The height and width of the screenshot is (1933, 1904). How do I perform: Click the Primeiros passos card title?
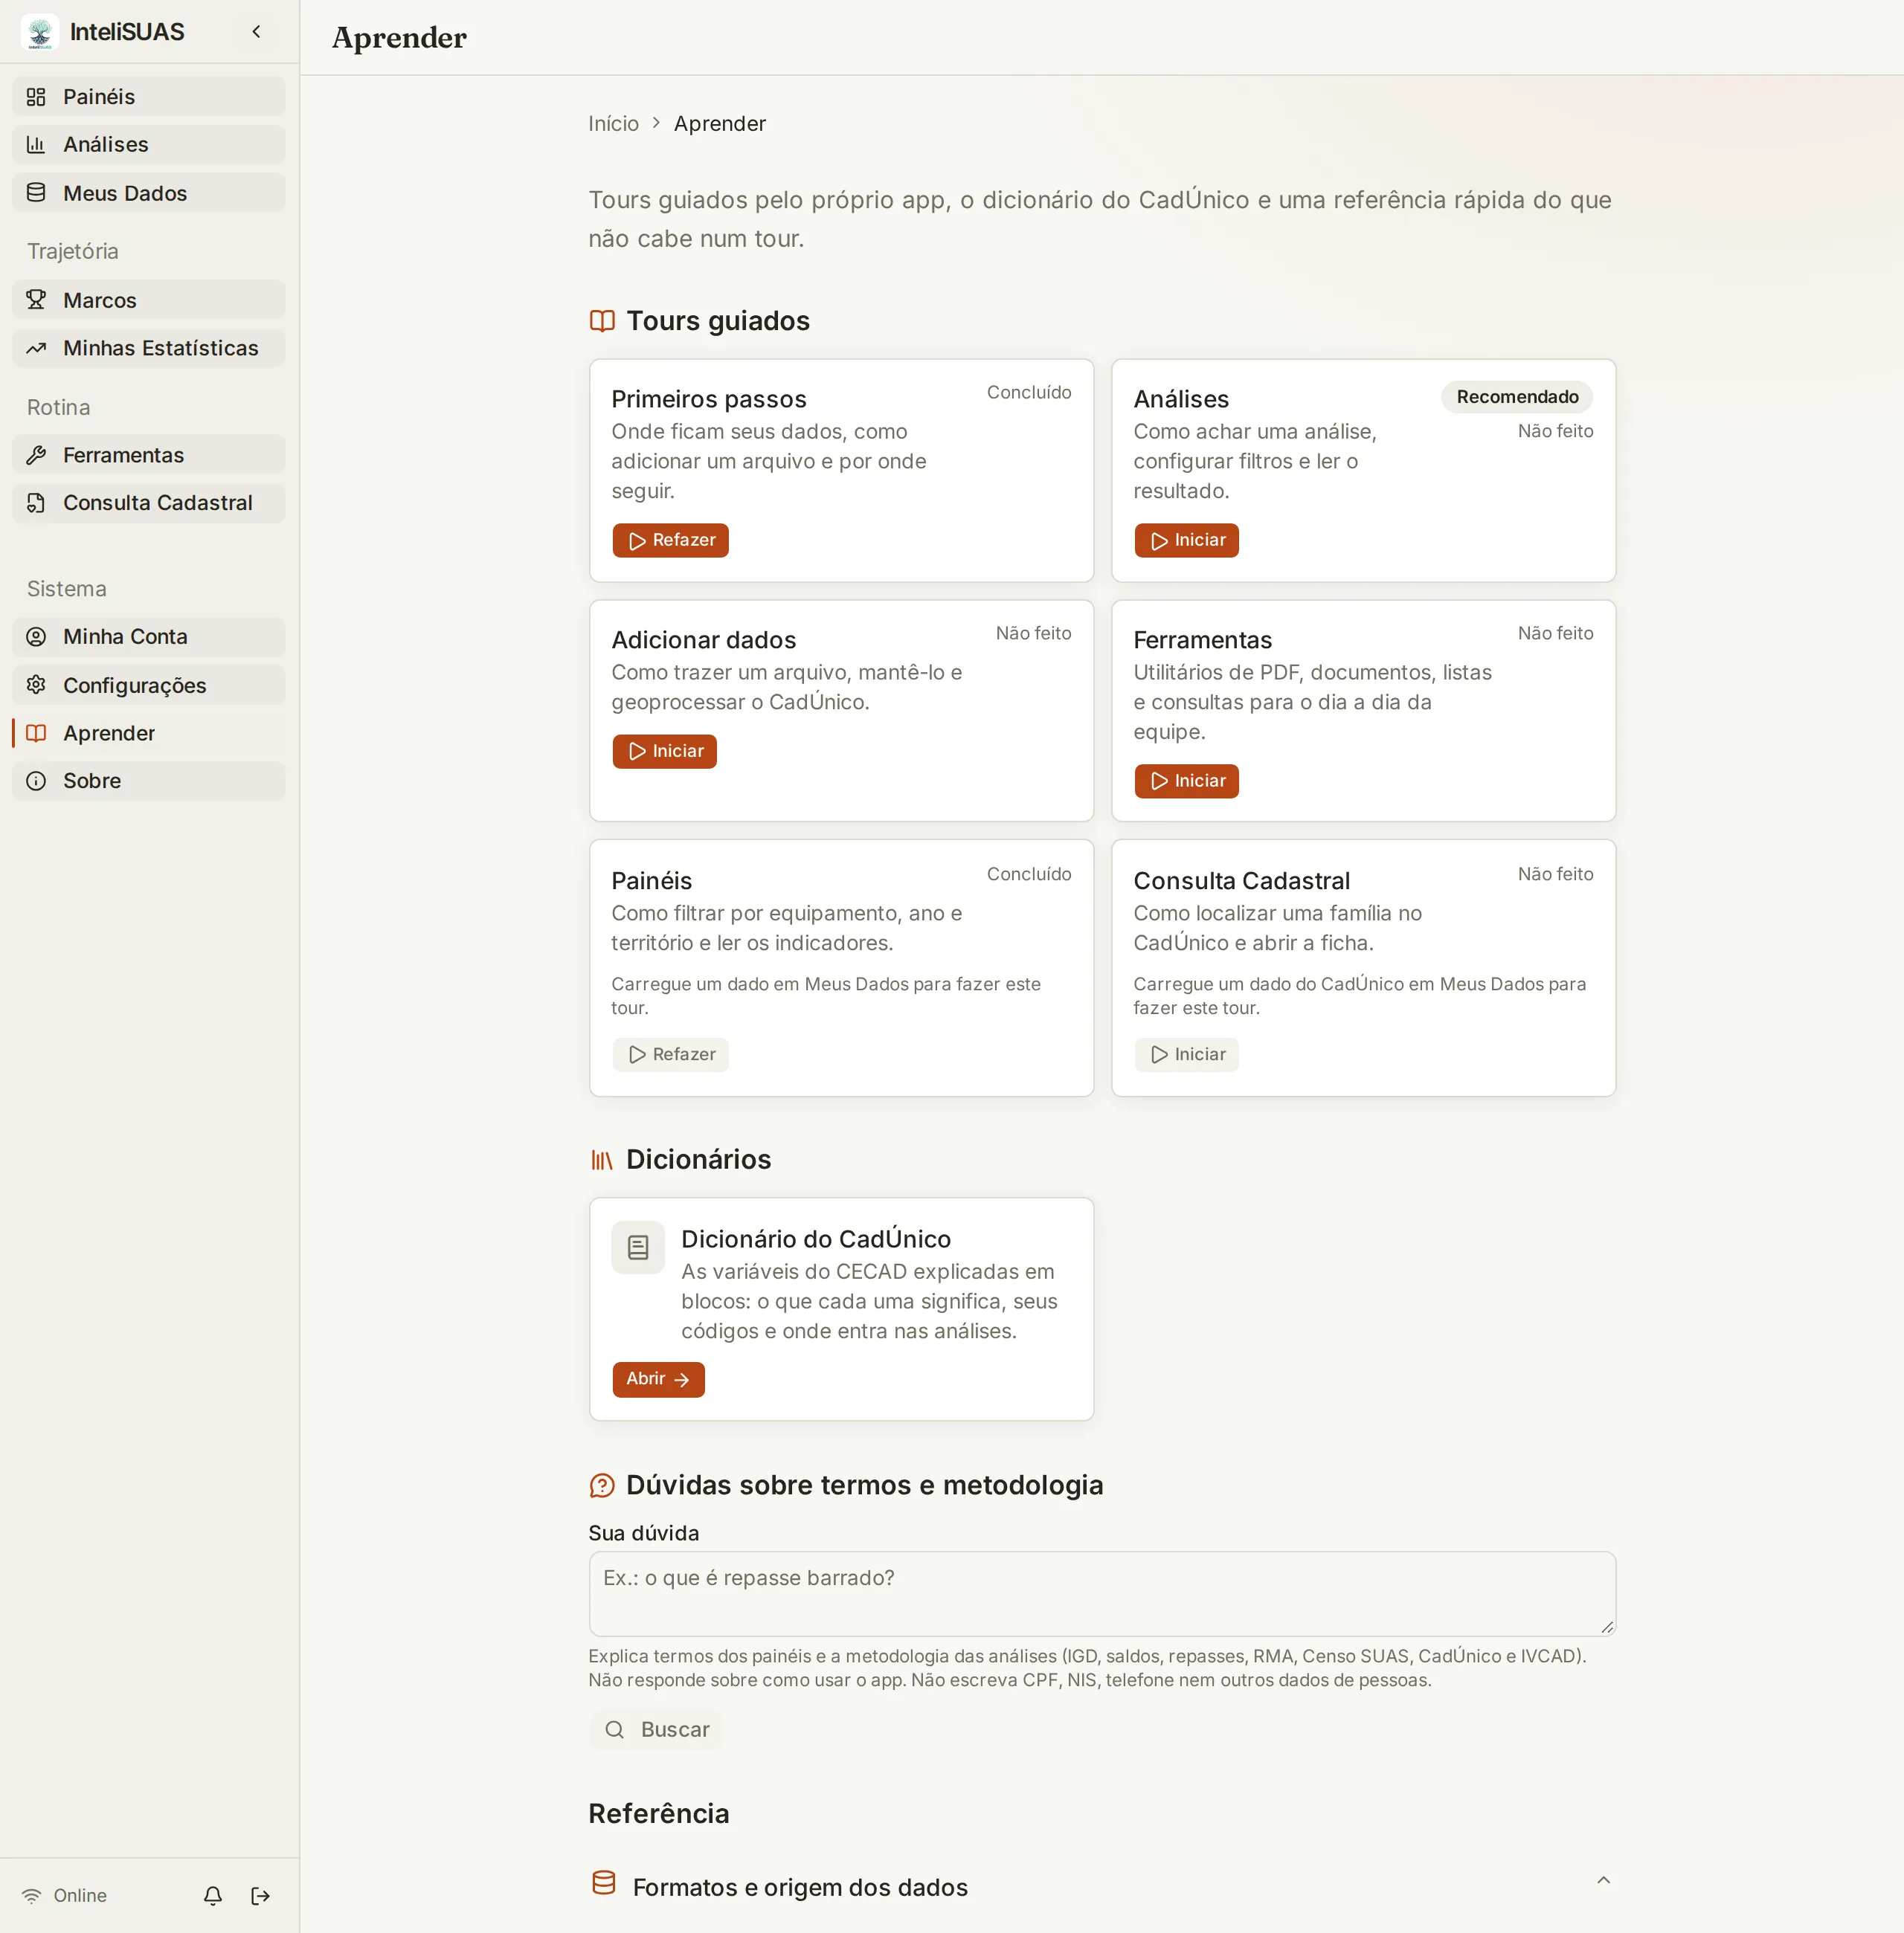[x=708, y=398]
